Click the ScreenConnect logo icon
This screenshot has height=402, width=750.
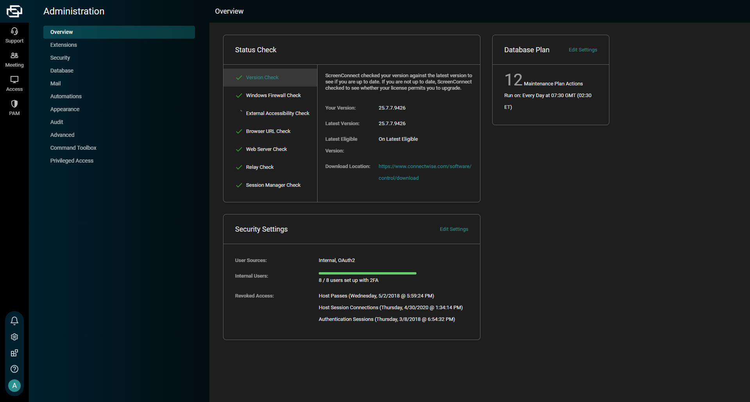pos(14,11)
